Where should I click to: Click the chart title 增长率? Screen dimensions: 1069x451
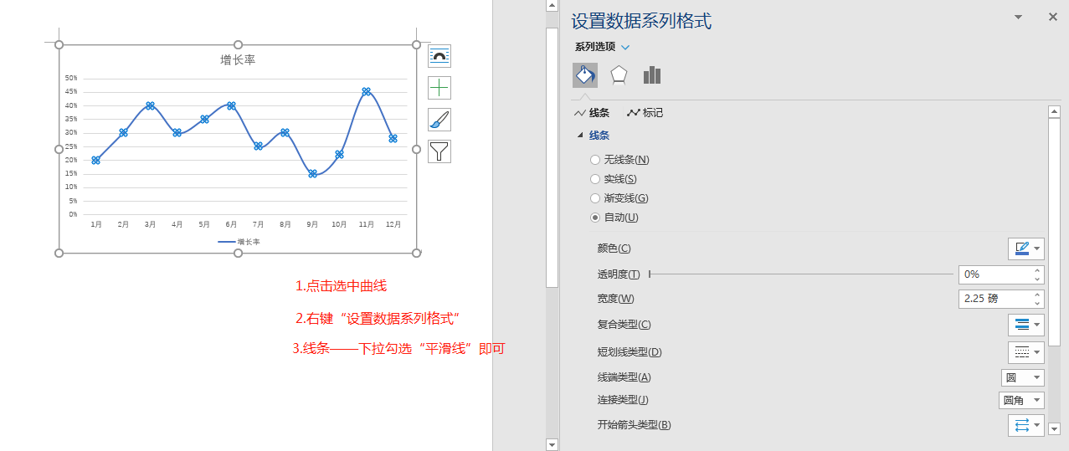[238, 60]
